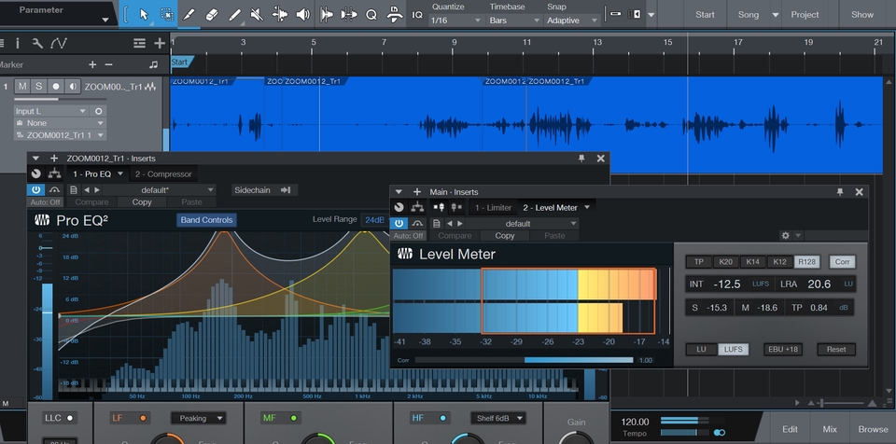Switch to the 2 - Compressor tab

tap(163, 174)
